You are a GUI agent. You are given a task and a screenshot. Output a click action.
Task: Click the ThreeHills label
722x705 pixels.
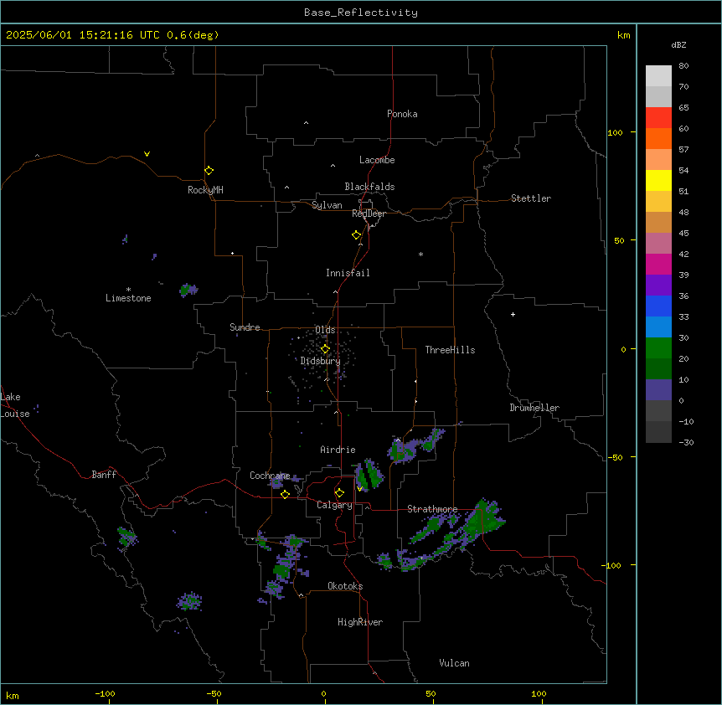point(450,350)
